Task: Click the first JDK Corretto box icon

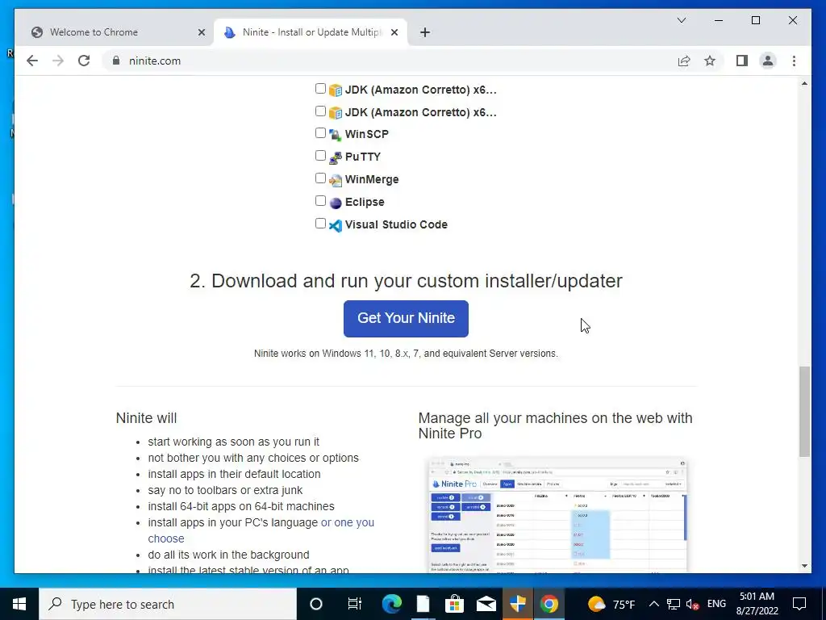Action: 336,90
